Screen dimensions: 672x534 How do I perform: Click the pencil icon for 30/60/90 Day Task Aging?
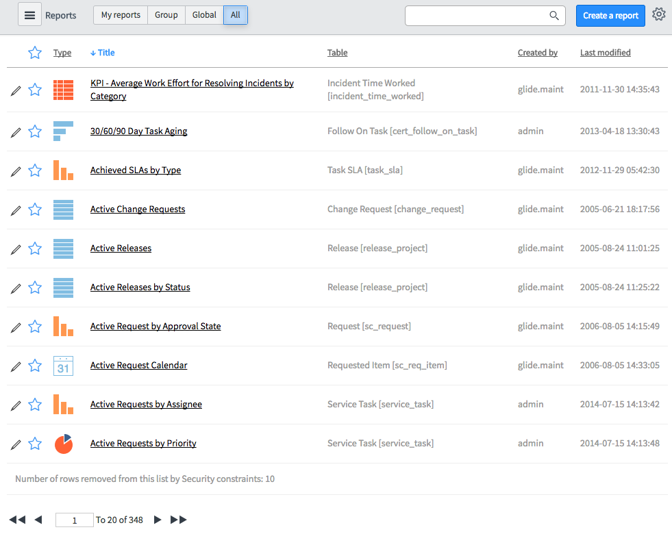[x=16, y=132]
